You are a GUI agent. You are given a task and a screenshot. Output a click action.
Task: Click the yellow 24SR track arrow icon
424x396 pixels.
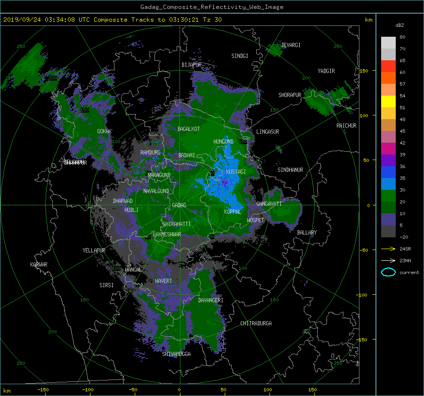pyautogui.click(x=388, y=249)
